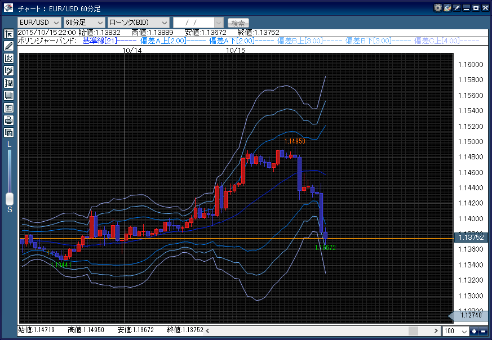
Task: Click the L label above the slider
Action: 10,145
